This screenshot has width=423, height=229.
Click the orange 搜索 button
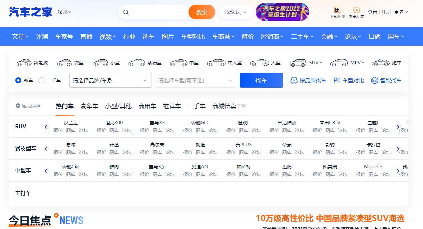point(202,12)
